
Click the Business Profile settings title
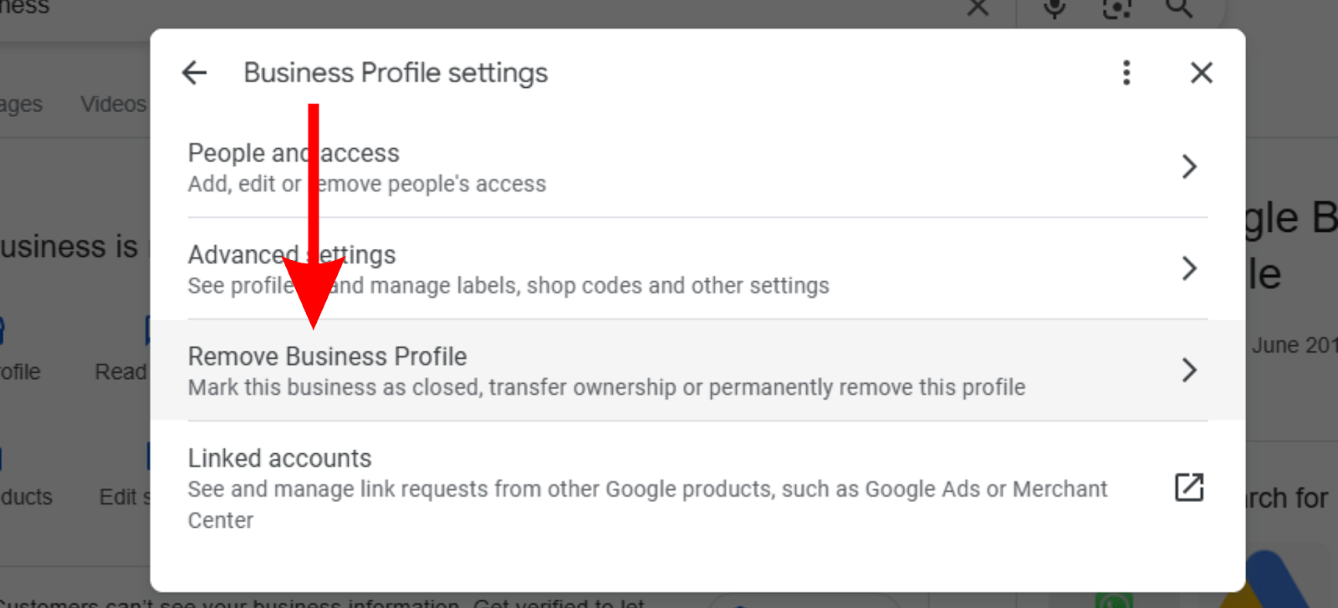click(396, 73)
